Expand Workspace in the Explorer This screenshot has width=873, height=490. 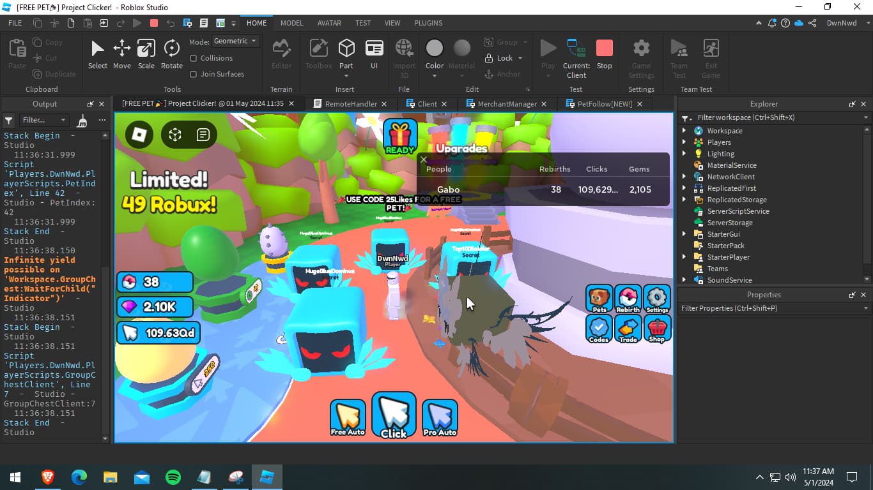pos(684,130)
